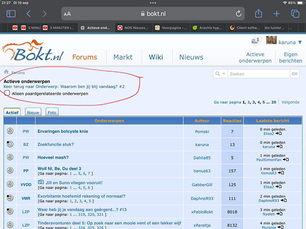Select the Actief tab

[12, 113]
